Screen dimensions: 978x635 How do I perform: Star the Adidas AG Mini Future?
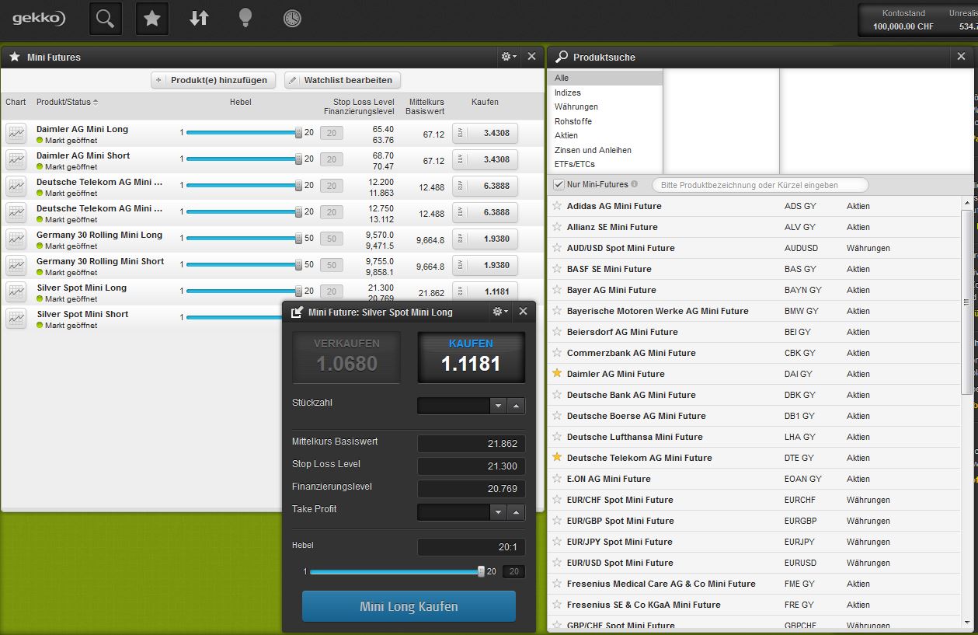(557, 206)
